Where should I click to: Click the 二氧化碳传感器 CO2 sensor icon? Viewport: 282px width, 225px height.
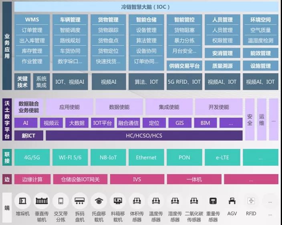(194, 201)
